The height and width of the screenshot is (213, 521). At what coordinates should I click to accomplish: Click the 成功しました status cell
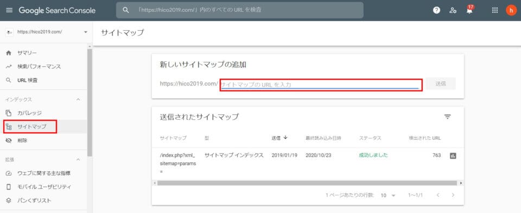point(373,155)
